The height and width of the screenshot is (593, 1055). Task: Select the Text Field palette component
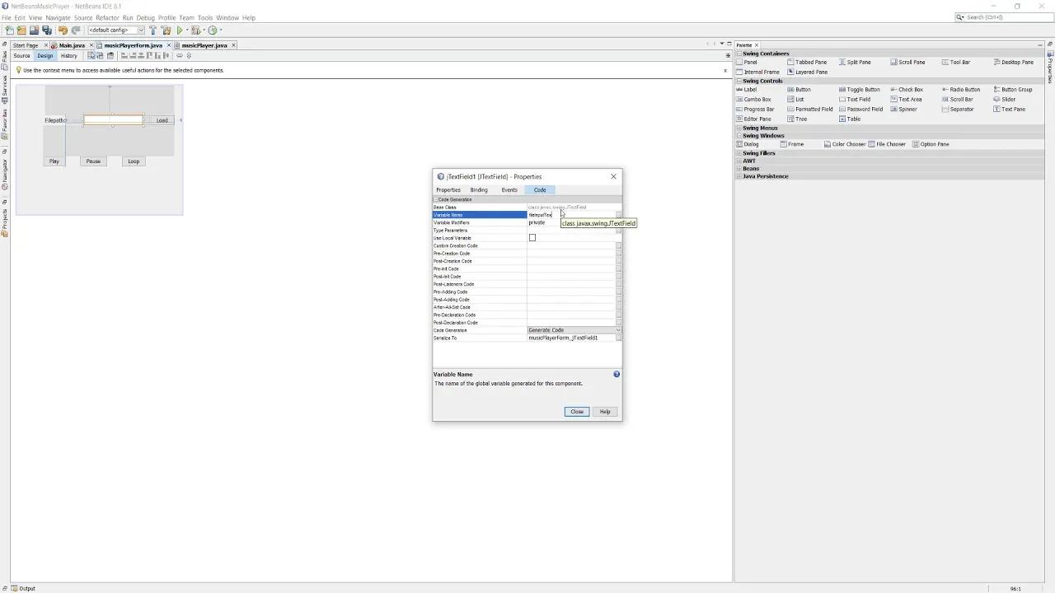[x=857, y=99]
